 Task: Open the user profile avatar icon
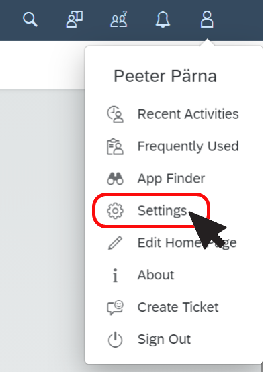pyautogui.click(x=207, y=19)
